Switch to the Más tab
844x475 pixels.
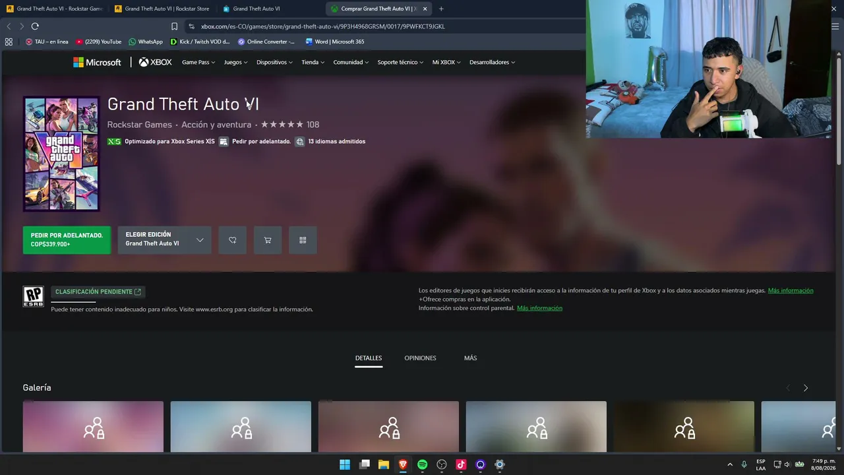[x=470, y=358]
